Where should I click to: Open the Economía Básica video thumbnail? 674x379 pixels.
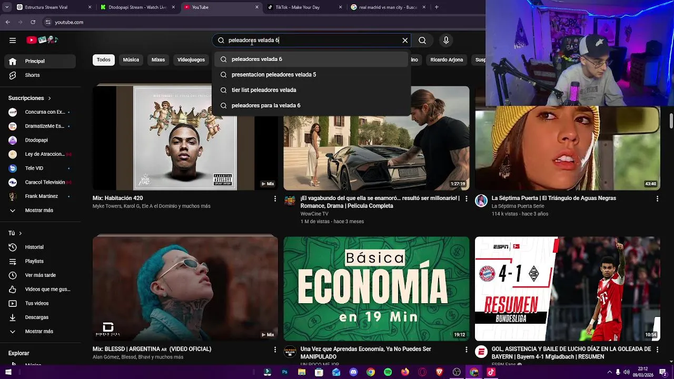[376, 288]
